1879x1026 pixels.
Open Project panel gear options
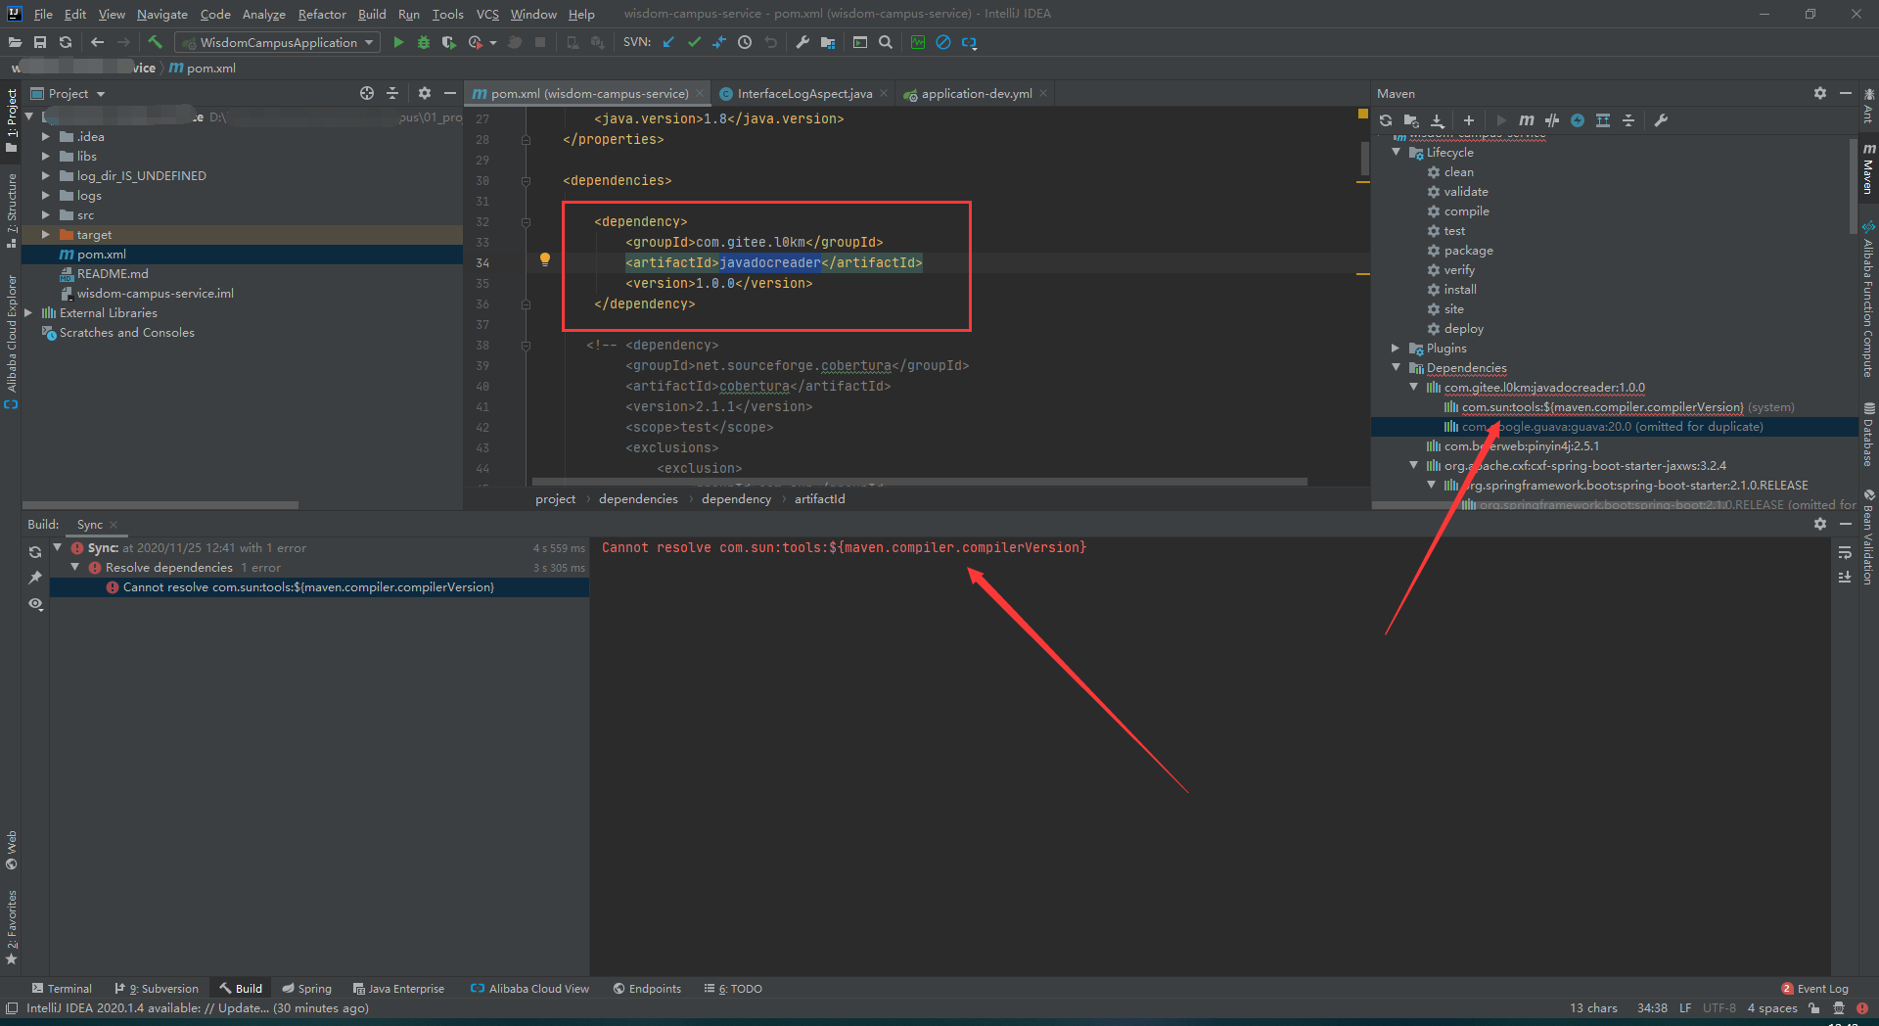coord(424,93)
